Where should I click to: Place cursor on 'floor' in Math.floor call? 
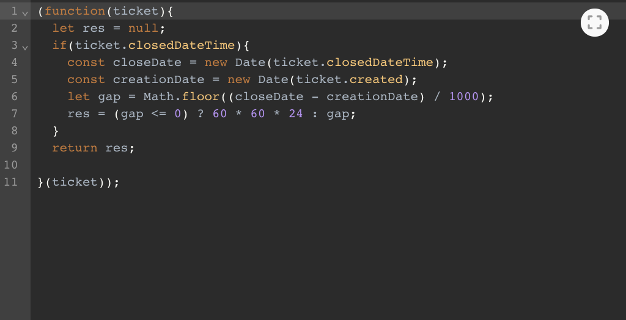pos(201,97)
